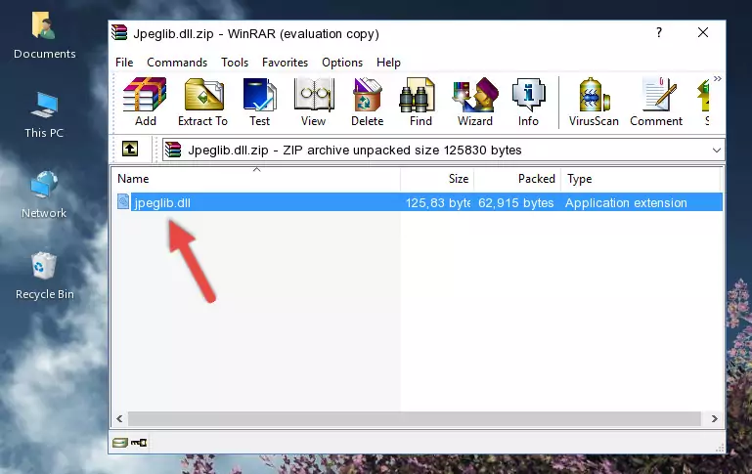Click the horizontal scrollbar right arrow
Viewport: 752px width, 474px height.
(x=714, y=419)
